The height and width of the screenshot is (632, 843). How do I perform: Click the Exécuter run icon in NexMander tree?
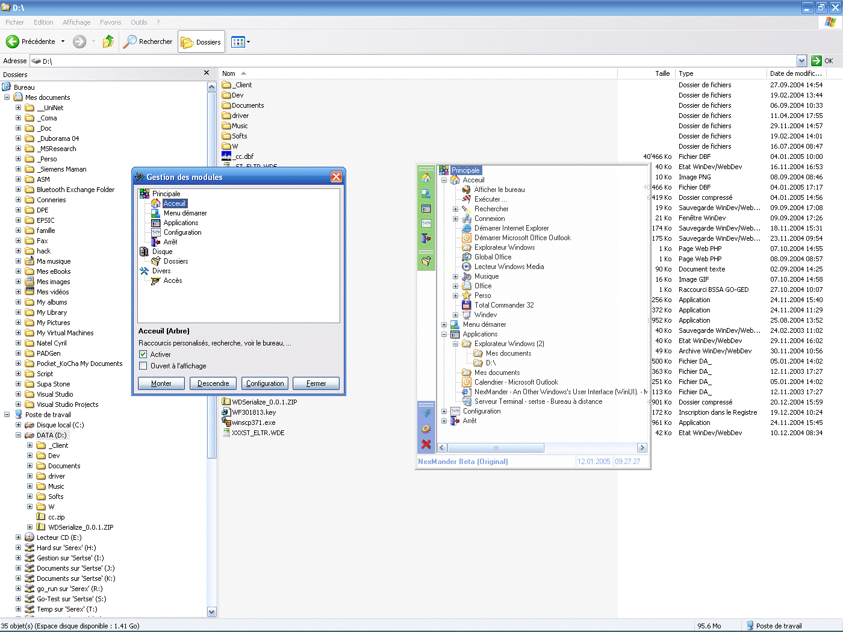tap(467, 199)
